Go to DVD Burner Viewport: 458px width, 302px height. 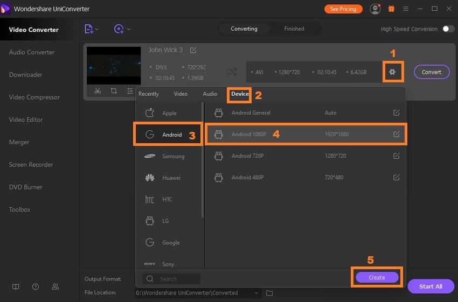[x=26, y=187]
